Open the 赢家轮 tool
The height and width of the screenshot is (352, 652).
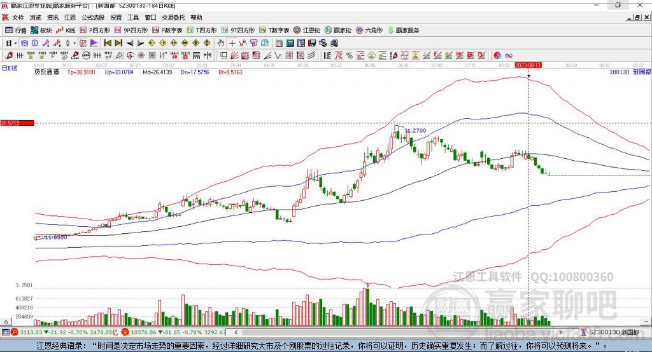338,30
